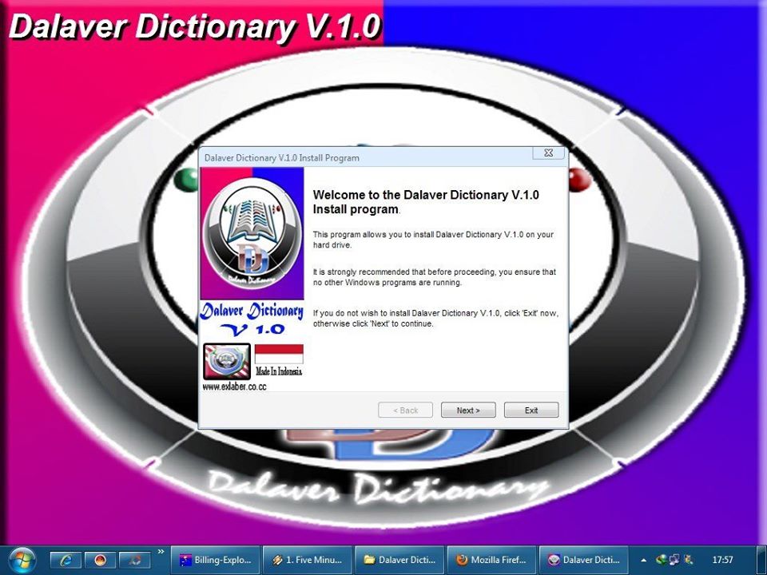The image size is (767, 575).
Task: Click the network icon in system tray
Action: click(674, 560)
